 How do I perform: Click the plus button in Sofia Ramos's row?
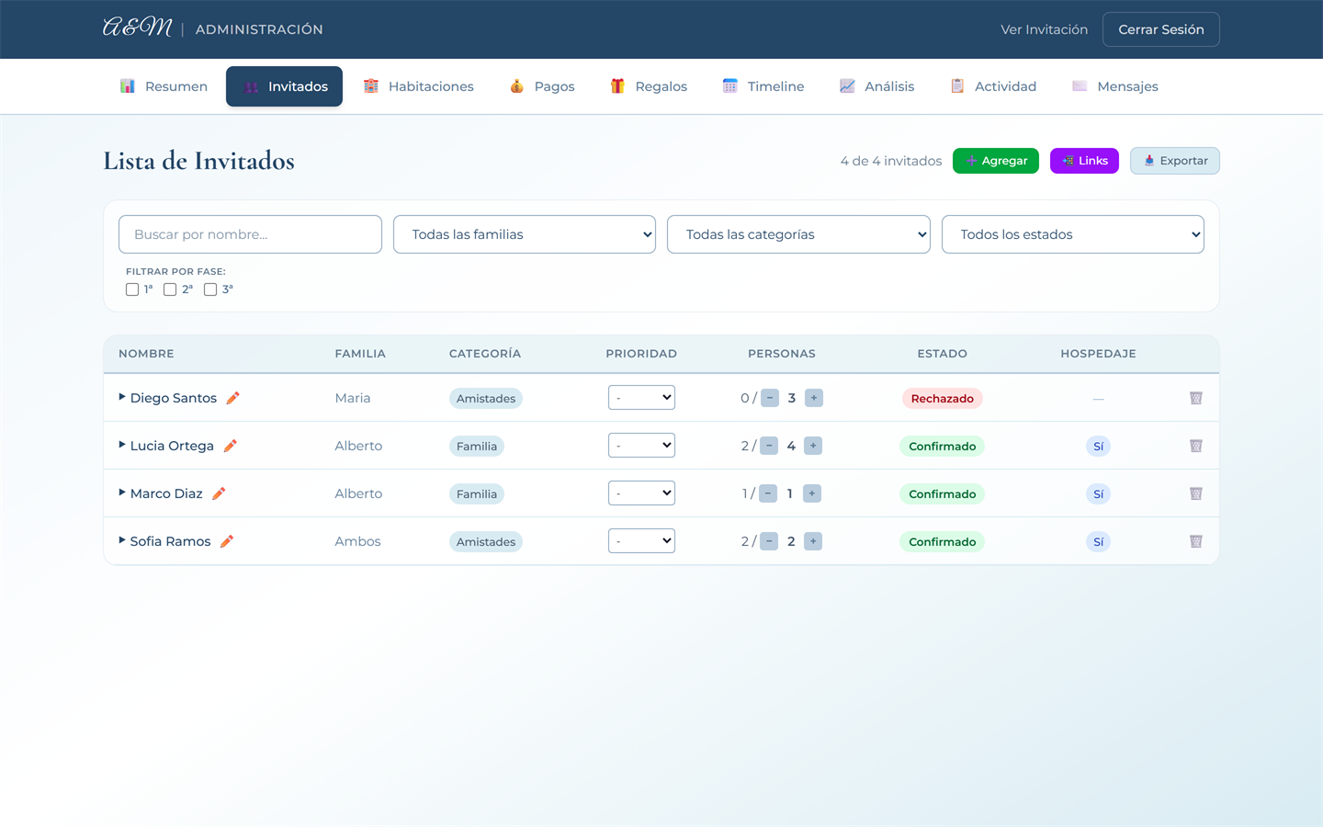[x=813, y=541]
